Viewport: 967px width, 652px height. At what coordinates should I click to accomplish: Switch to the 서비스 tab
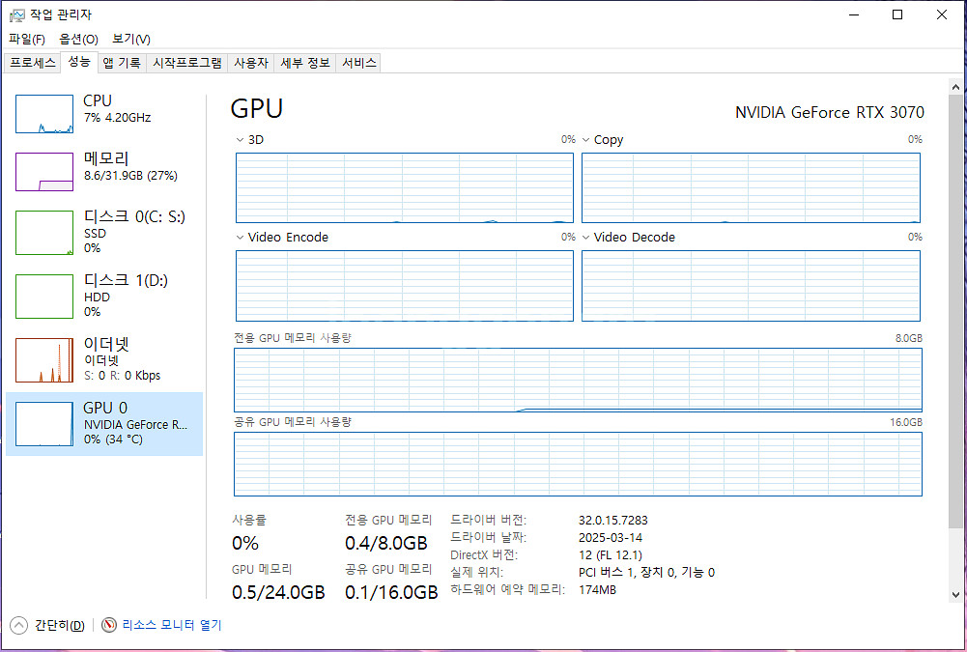357,62
